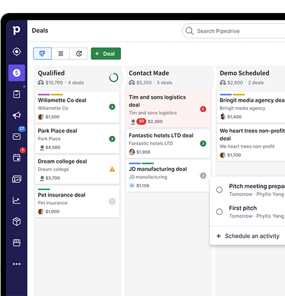Click Schedule an activity
285x296 pixels.
(x=248, y=236)
